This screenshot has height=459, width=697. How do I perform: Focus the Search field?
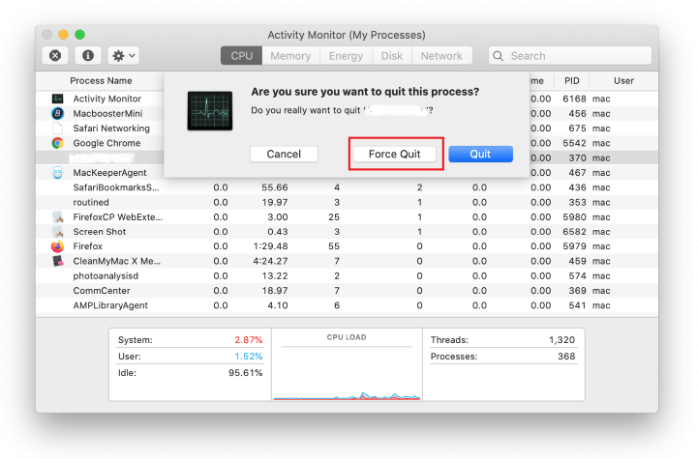point(570,56)
